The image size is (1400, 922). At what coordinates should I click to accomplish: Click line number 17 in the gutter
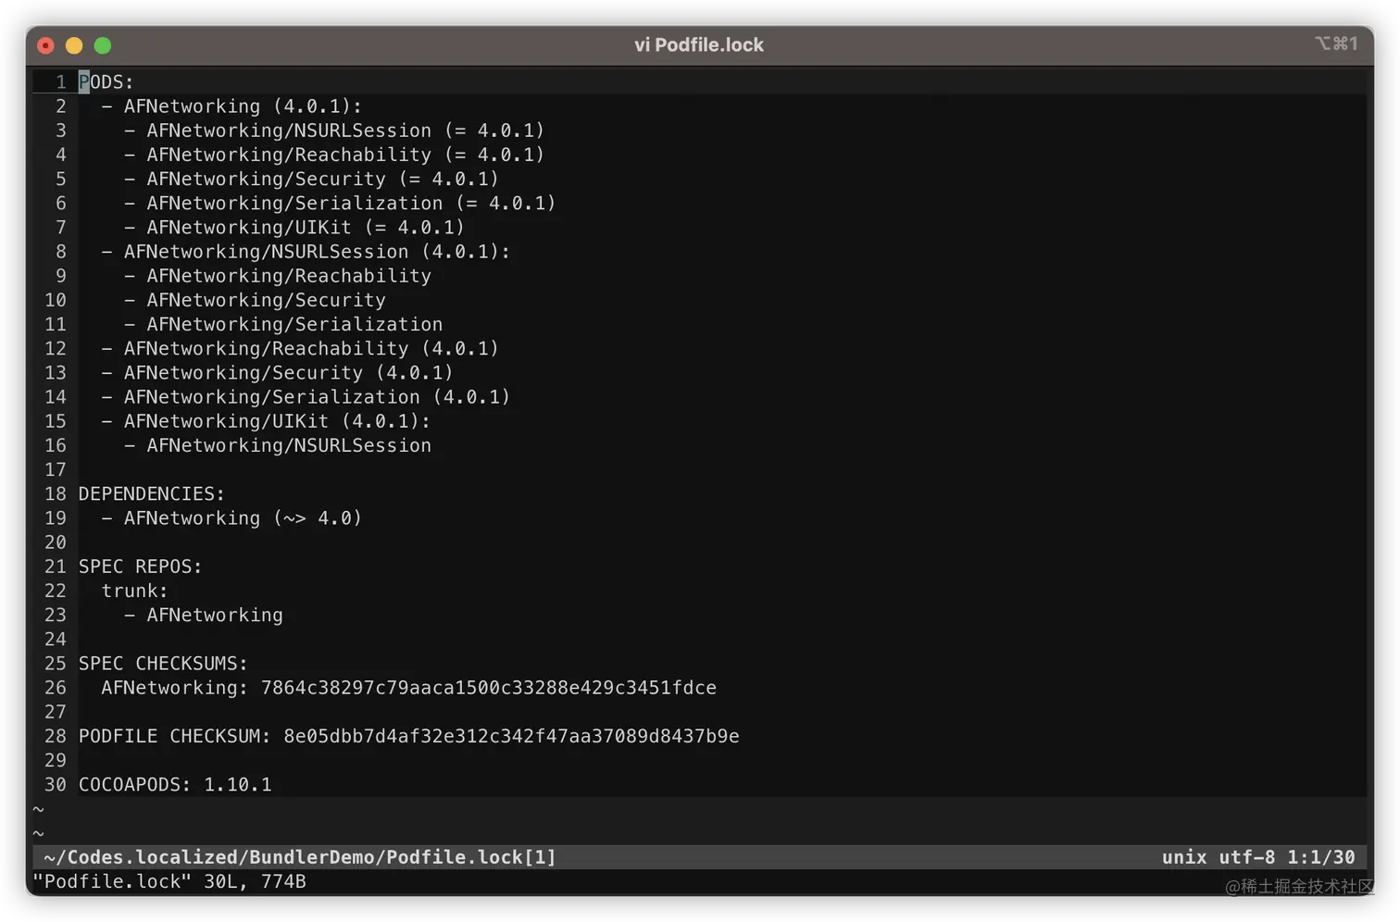coord(56,469)
